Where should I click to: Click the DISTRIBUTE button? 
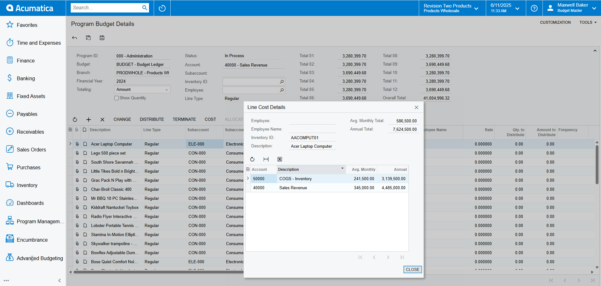click(152, 120)
